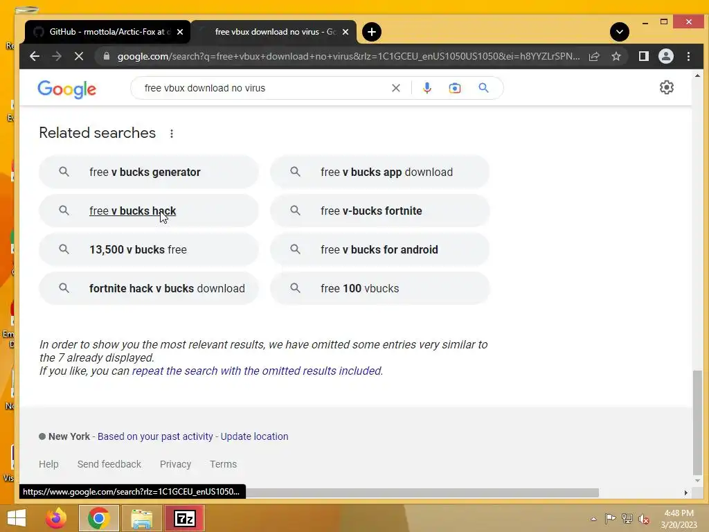Clear the search query with X

coord(395,88)
